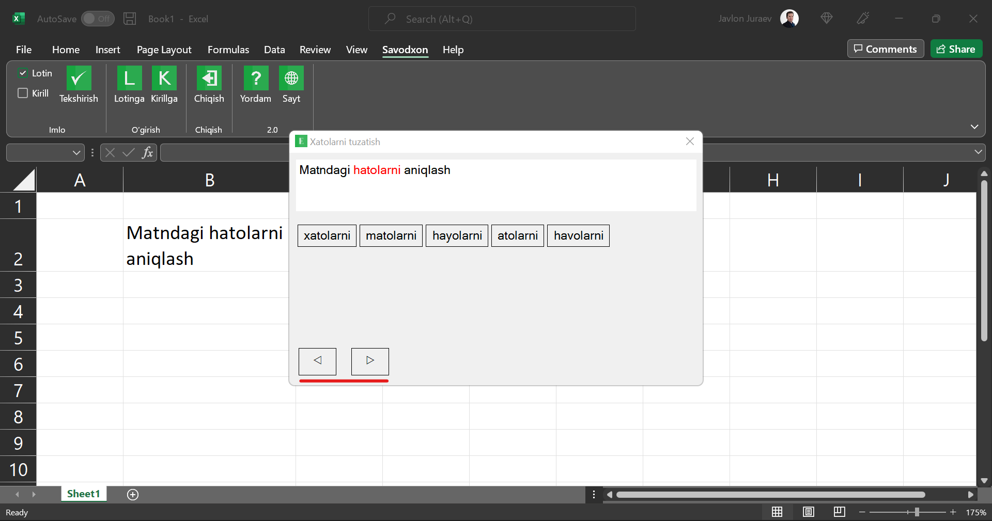Click the Save icon in title bar
The width and height of the screenshot is (992, 521).
tap(130, 19)
